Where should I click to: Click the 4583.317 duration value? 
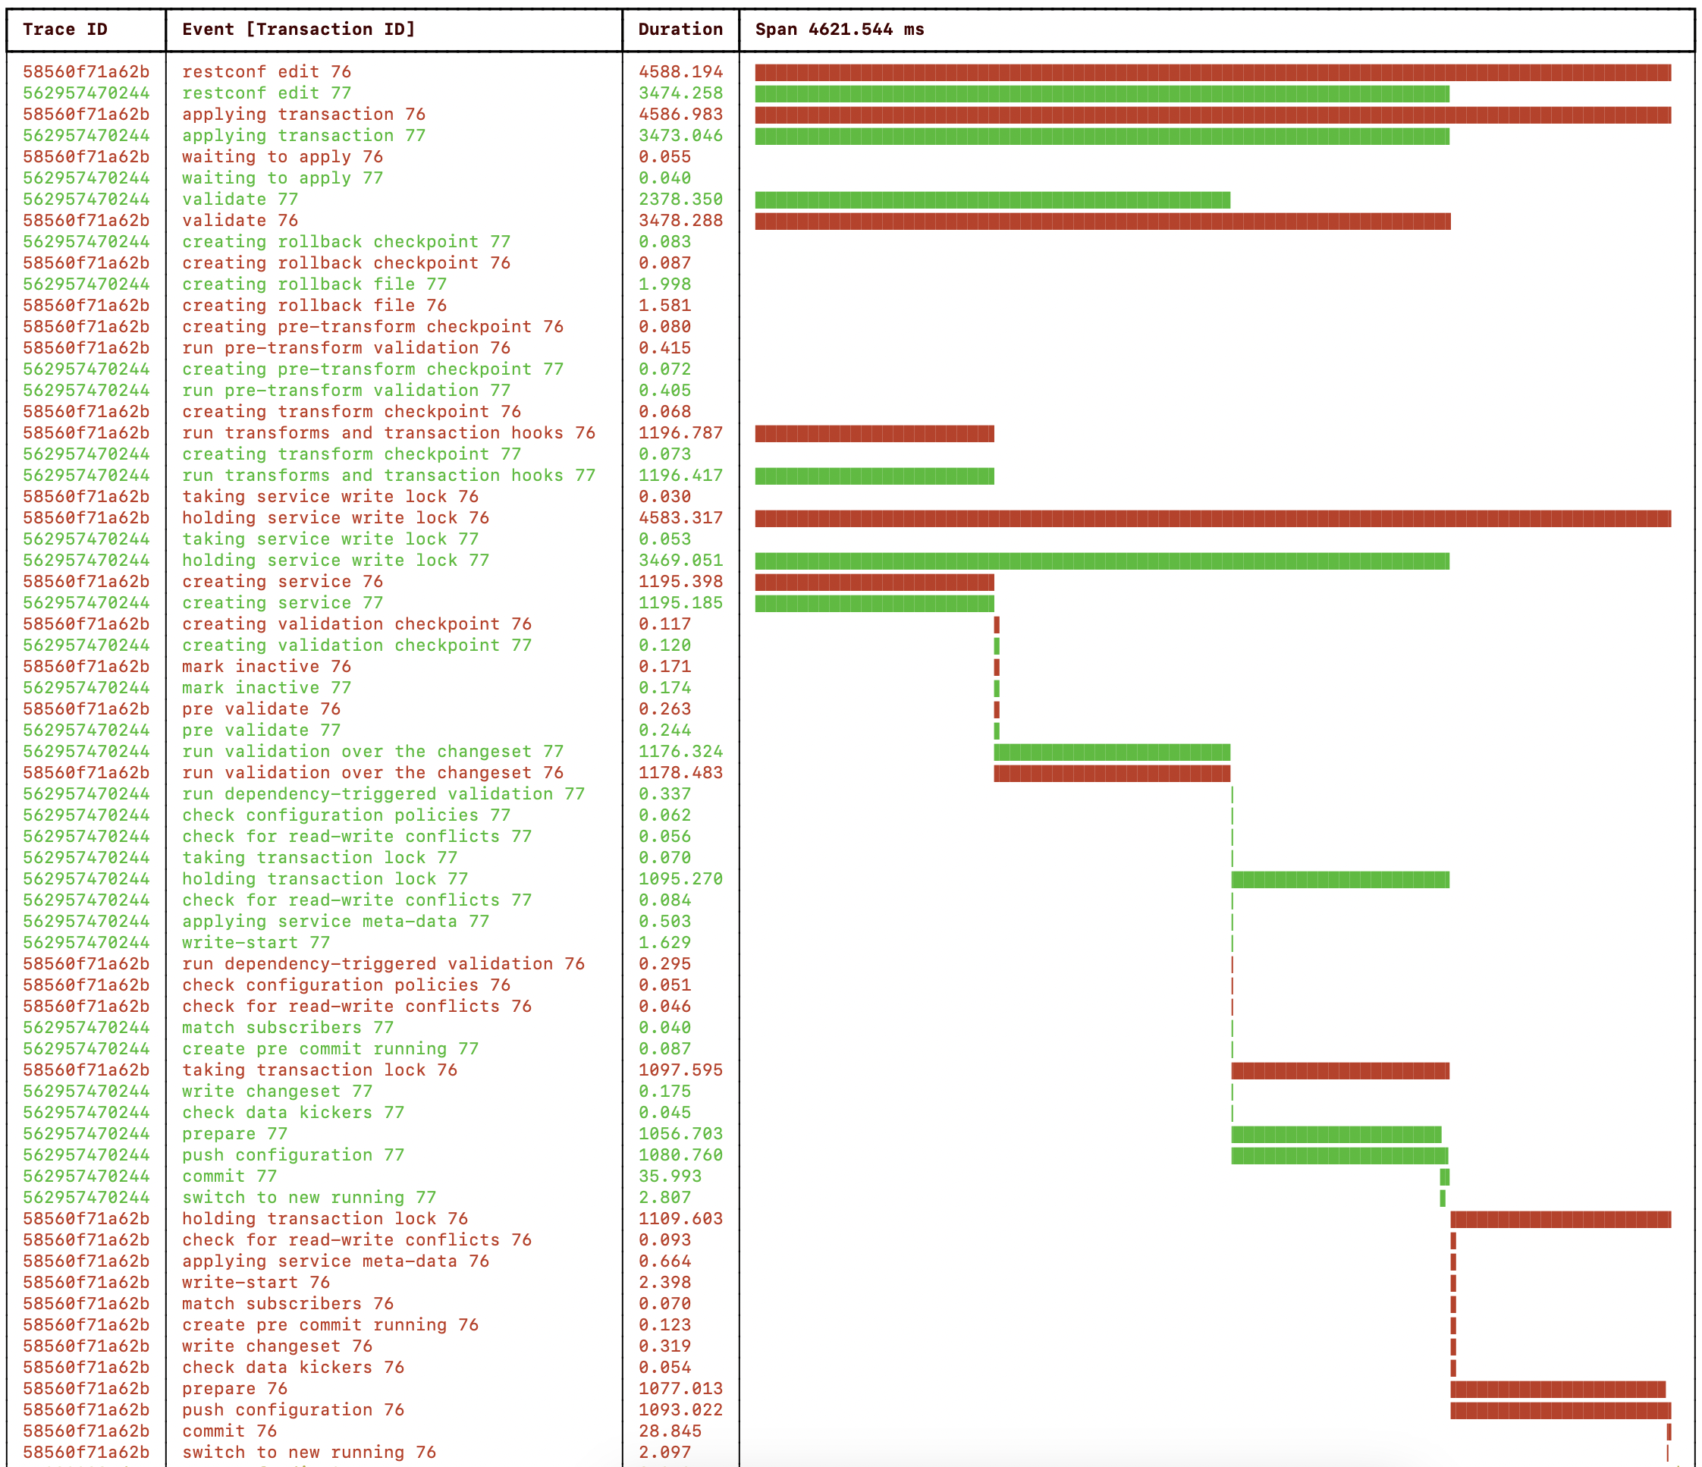(x=680, y=518)
